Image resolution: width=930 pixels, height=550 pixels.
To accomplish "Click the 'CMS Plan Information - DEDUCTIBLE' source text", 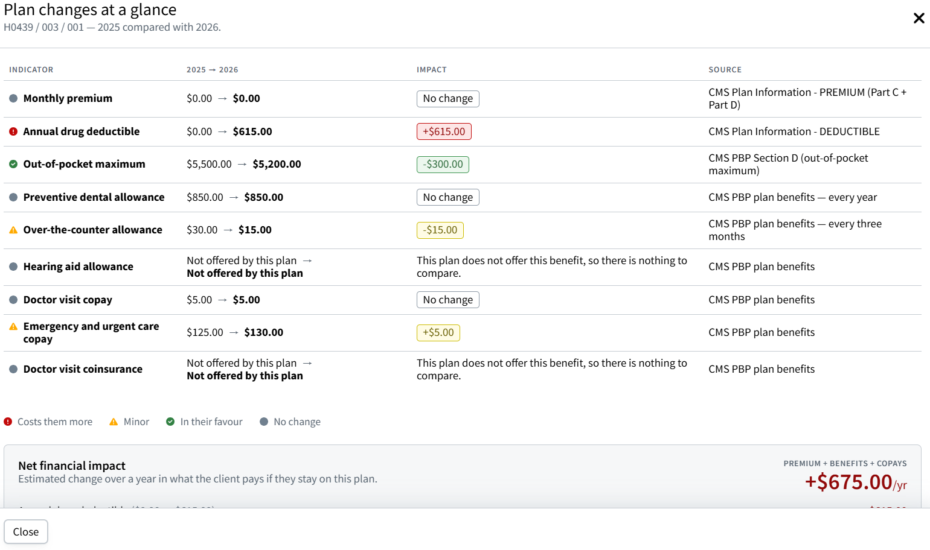I will (794, 131).
